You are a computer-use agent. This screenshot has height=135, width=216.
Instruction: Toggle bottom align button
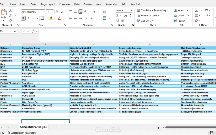[80, 12]
